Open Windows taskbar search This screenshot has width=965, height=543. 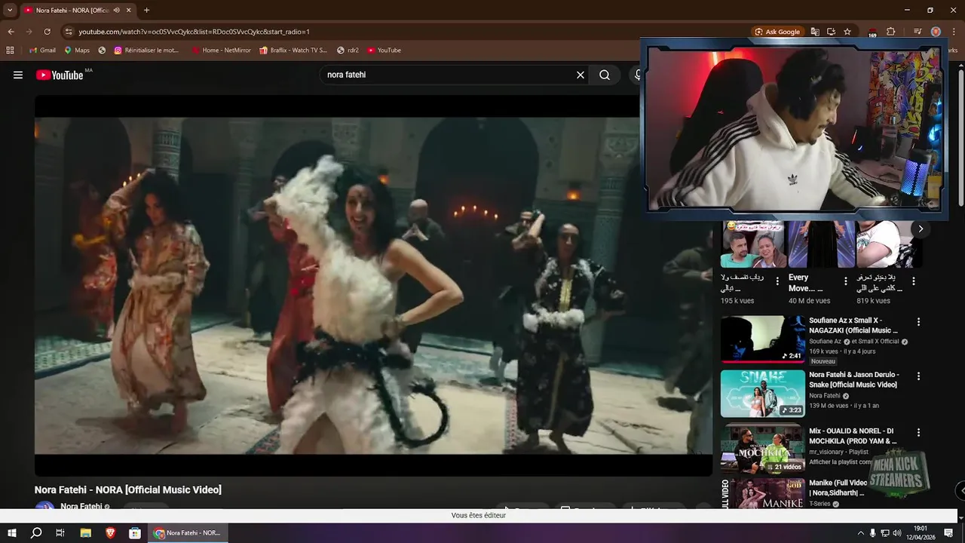click(36, 533)
